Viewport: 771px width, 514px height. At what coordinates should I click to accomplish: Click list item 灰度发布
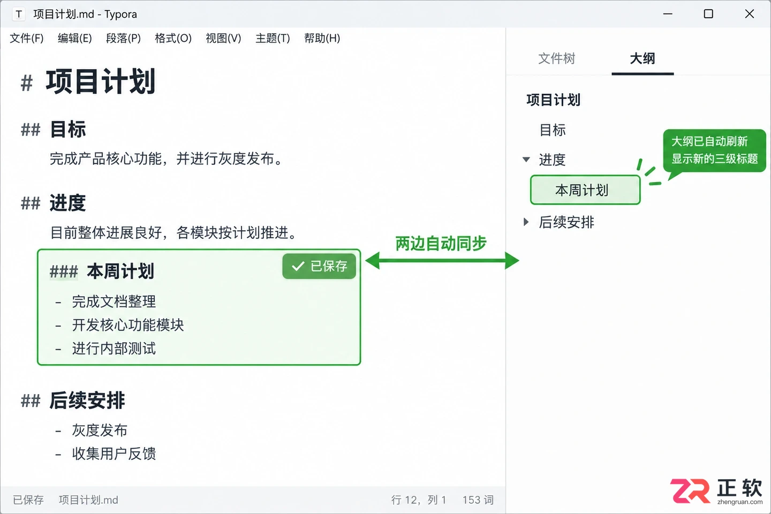[100, 430]
